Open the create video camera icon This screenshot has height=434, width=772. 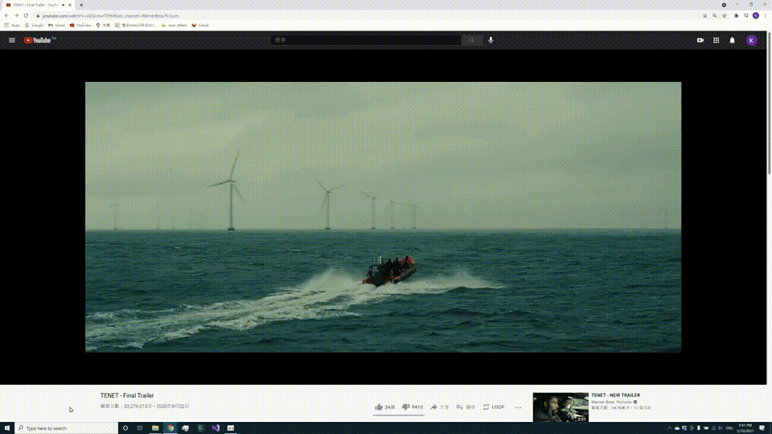[x=700, y=40]
